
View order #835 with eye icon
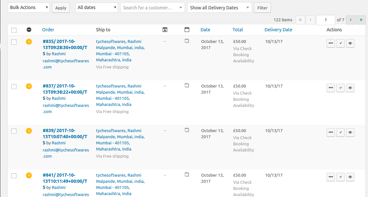click(350, 43)
